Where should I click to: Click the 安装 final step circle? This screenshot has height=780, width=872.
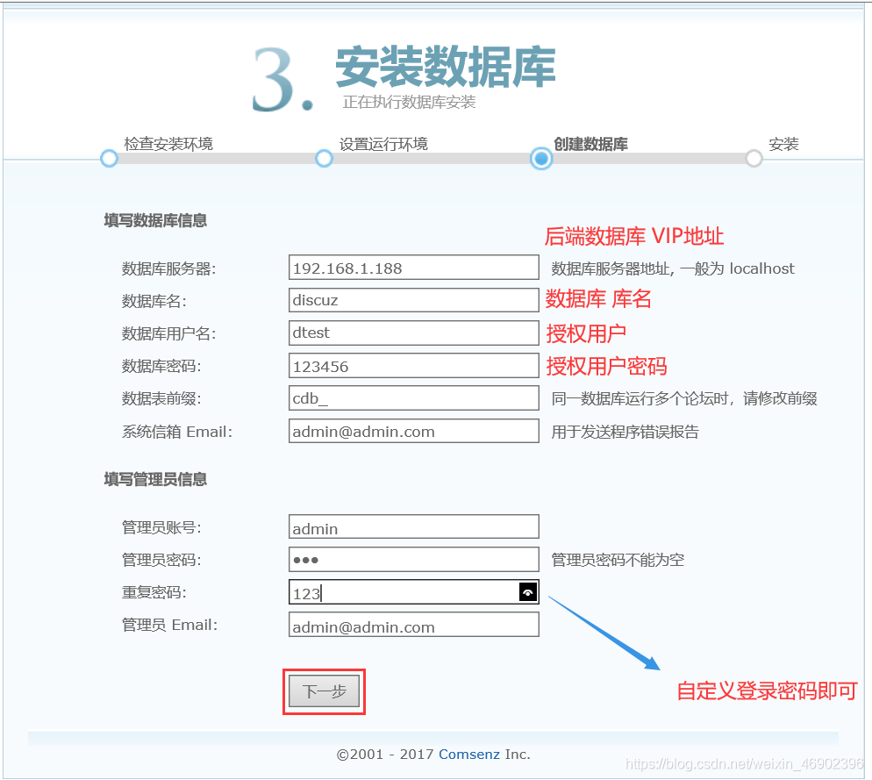pyautogui.click(x=754, y=159)
